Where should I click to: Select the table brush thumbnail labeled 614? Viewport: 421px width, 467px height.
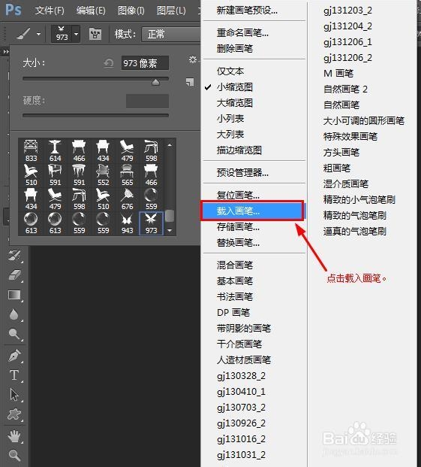tap(55, 150)
